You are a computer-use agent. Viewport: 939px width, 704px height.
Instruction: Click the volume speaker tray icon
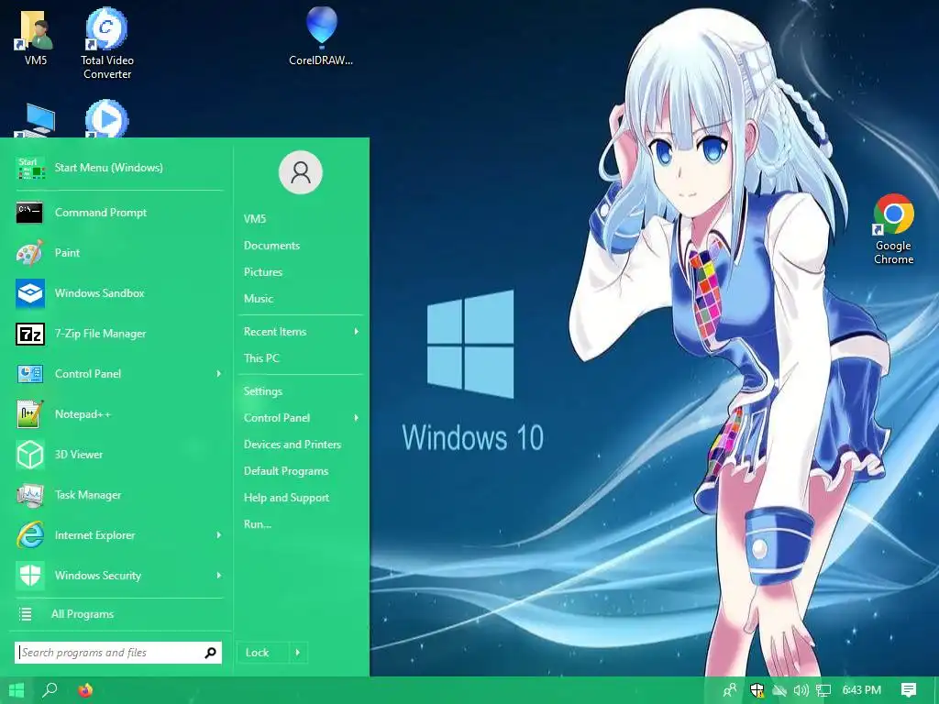pos(801,690)
